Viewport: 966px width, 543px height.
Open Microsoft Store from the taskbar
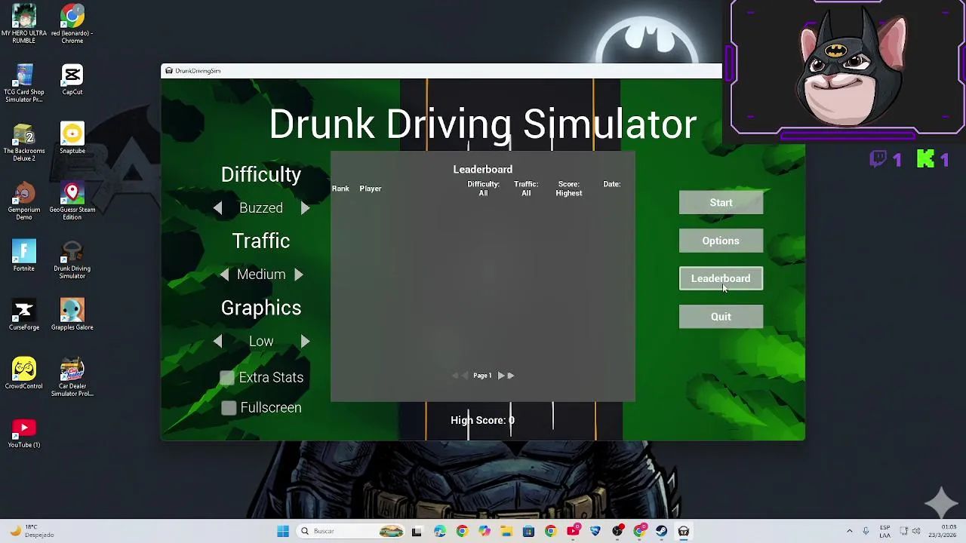(528, 531)
